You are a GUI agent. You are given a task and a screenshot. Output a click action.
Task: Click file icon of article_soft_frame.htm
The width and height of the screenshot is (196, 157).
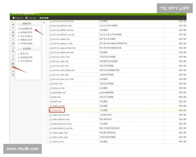[x=51, y=70]
